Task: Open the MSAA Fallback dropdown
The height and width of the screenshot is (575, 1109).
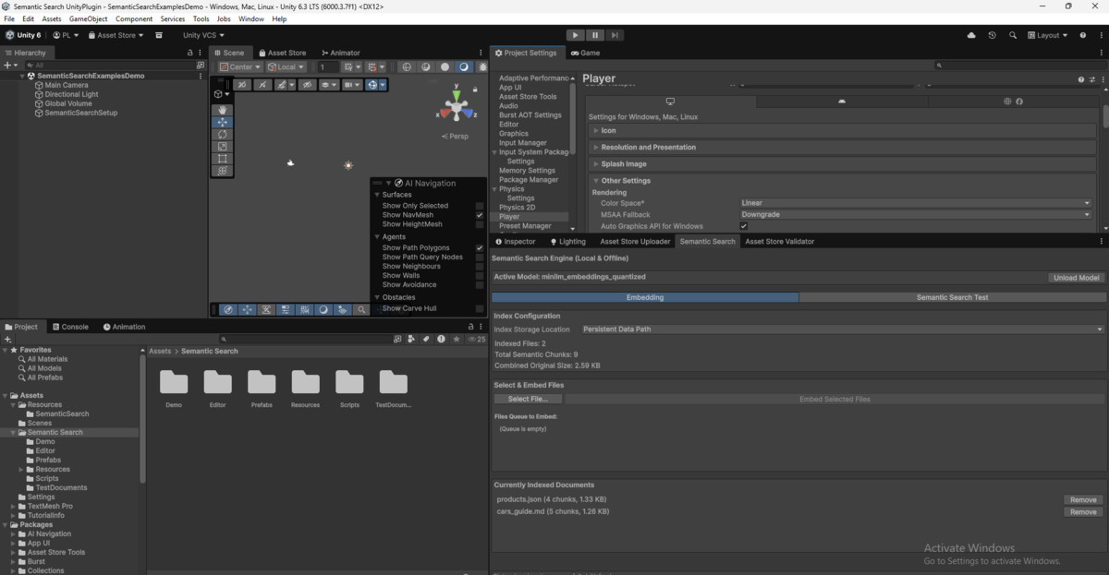Action: click(916, 214)
